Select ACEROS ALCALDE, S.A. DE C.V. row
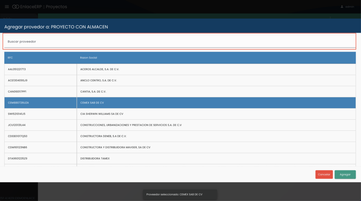The width and height of the screenshot is (361, 201). [100, 69]
